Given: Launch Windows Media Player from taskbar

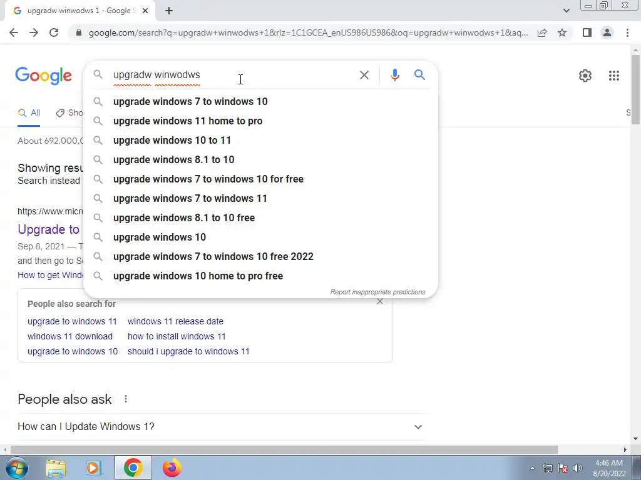Looking at the screenshot, I should [x=94, y=467].
